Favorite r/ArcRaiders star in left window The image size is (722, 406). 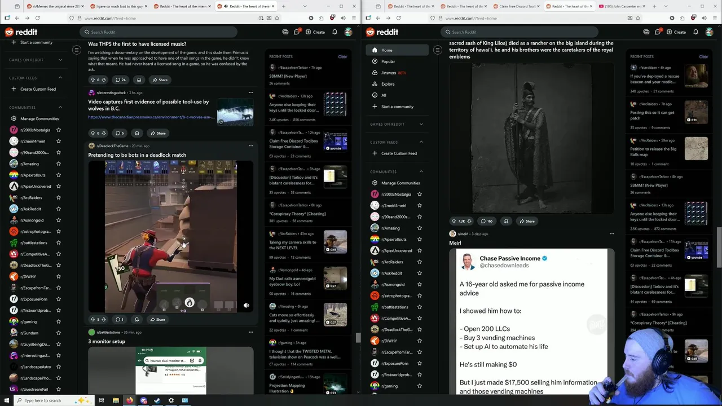pyautogui.click(x=58, y=197)
